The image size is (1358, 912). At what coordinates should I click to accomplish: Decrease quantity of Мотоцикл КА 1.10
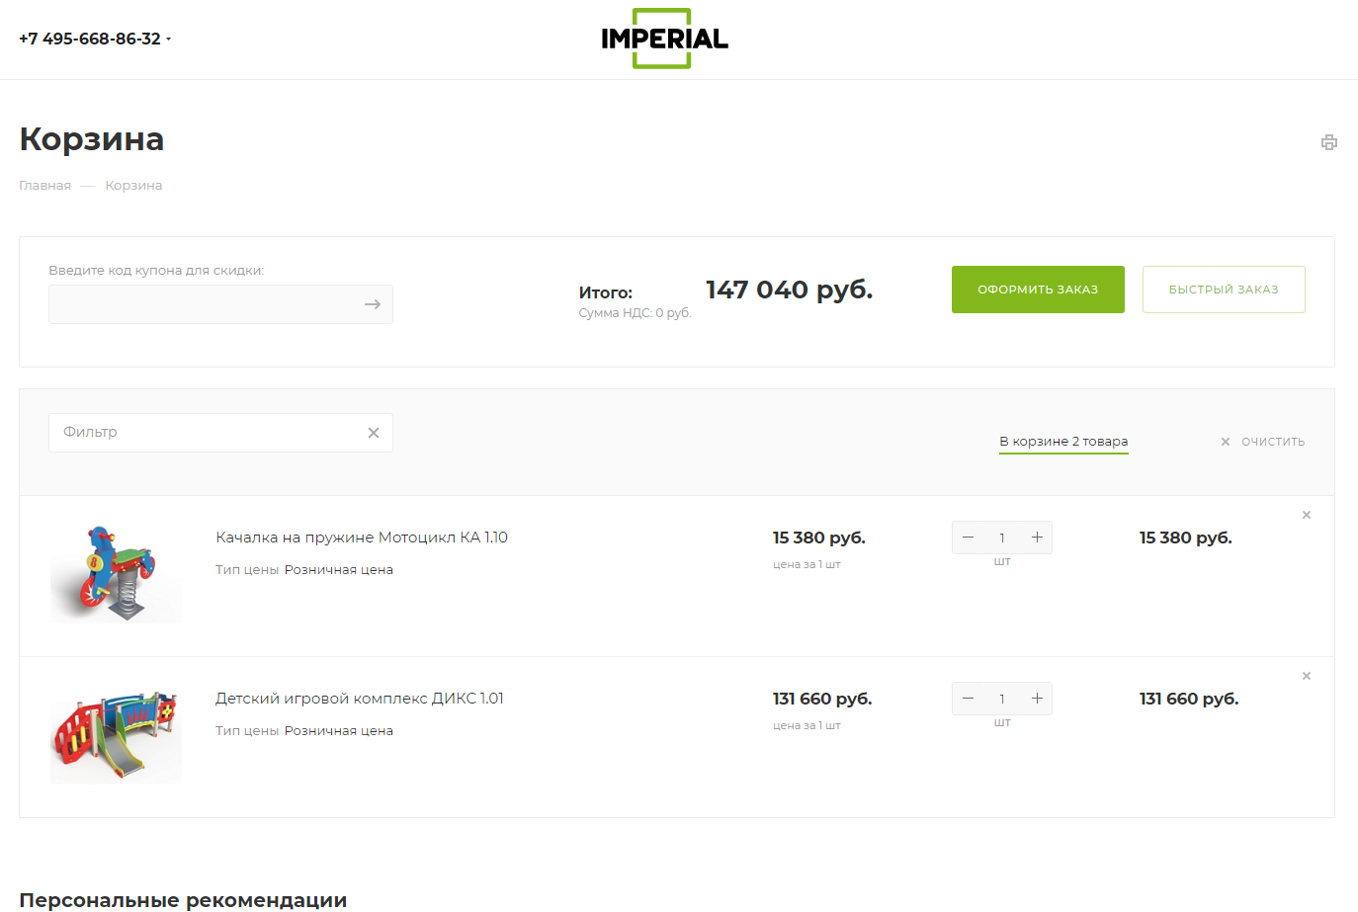pyautogui.click(x=968, y=538)
